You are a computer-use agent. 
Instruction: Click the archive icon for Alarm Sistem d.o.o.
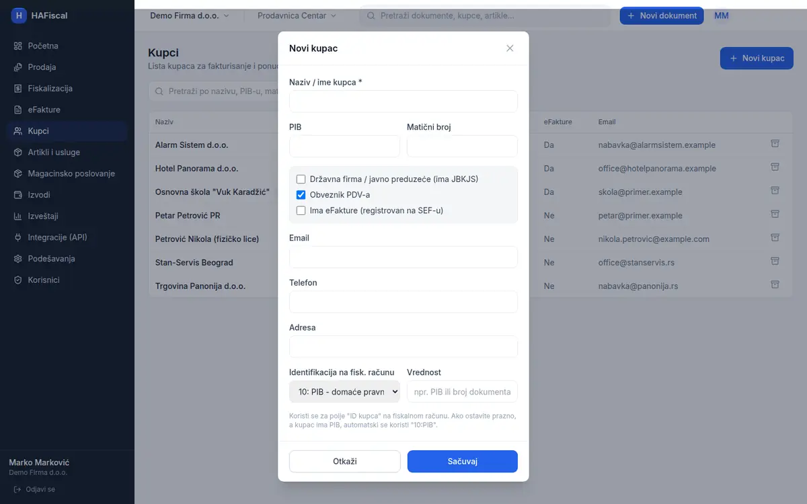pyautogui.click(x=775, y=144)
